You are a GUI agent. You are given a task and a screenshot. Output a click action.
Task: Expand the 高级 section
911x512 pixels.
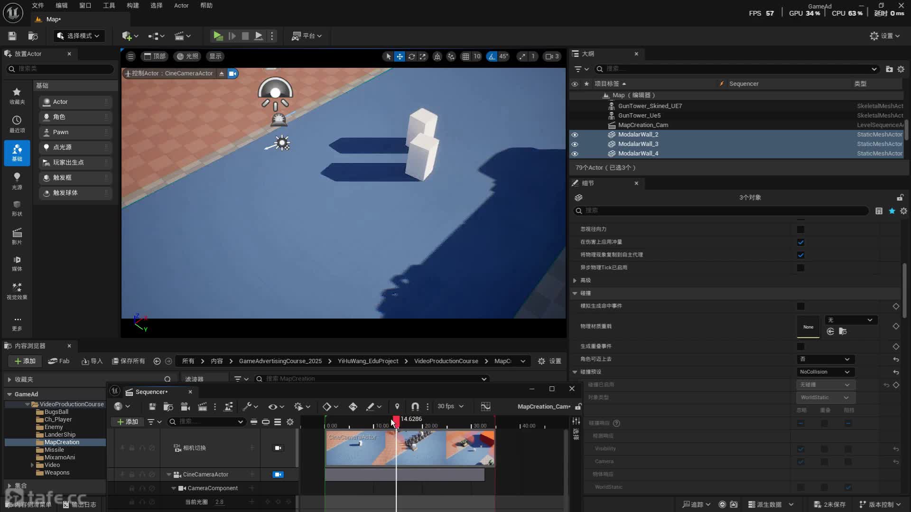pyautogui.click(x=575, y=281)
